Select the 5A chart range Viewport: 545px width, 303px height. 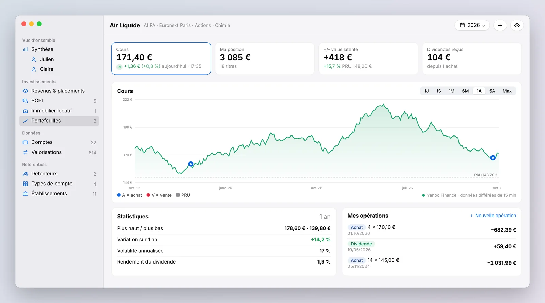tap(492, 91)
